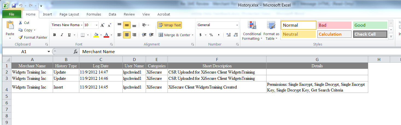Toggle Bold formatting
The width and height of the screenshot is (401, 125).
pyautogui.click(x=55, y=35)
